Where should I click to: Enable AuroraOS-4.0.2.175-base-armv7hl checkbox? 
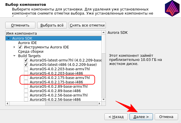click(x=26, y=78)
